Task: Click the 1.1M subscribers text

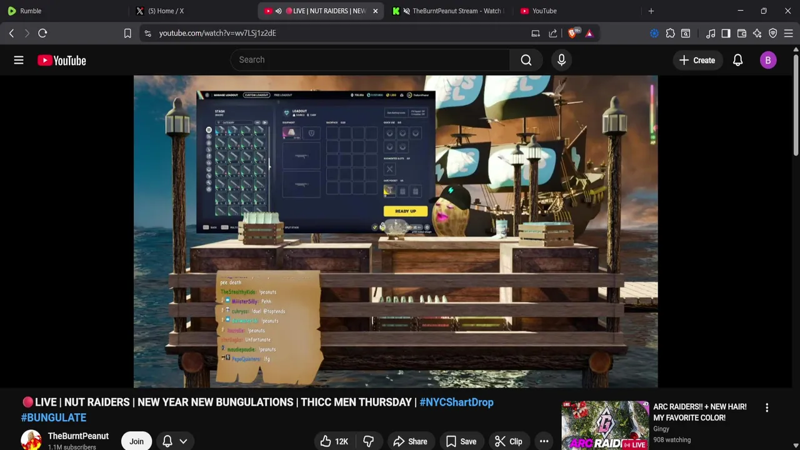Action: [x=72, y=447]
